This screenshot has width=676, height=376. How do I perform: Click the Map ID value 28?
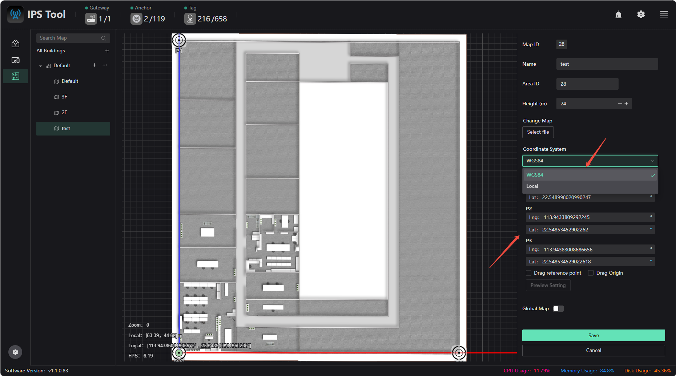562,44
